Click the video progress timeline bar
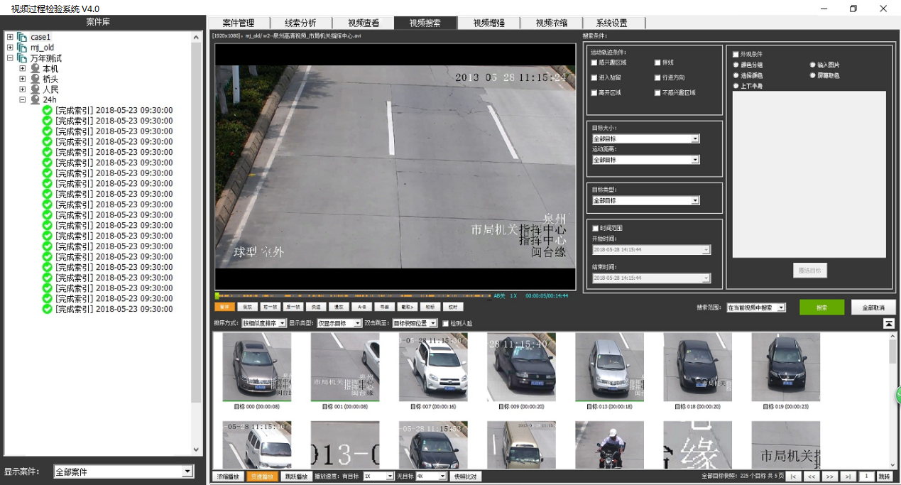Viewport: 901px width, 485px height. [x=355, y=295]
